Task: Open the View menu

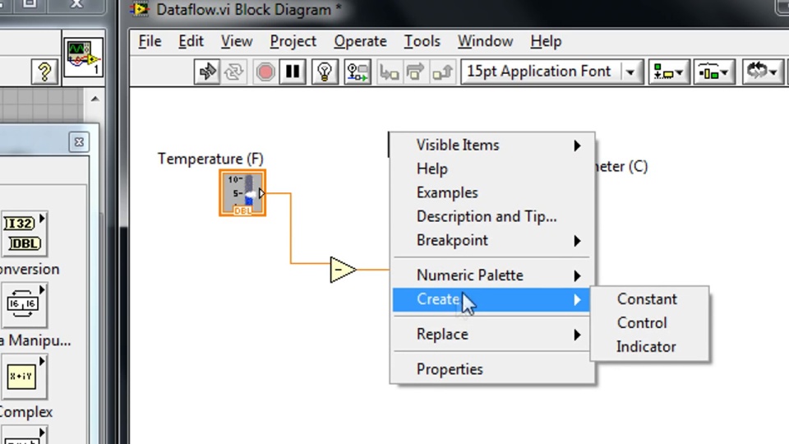Action: pyautogui.click(x=237, y=41)
